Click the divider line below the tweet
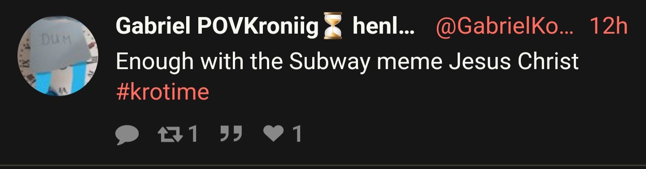This screenshot has width=646, height=169. coord(323,166)
